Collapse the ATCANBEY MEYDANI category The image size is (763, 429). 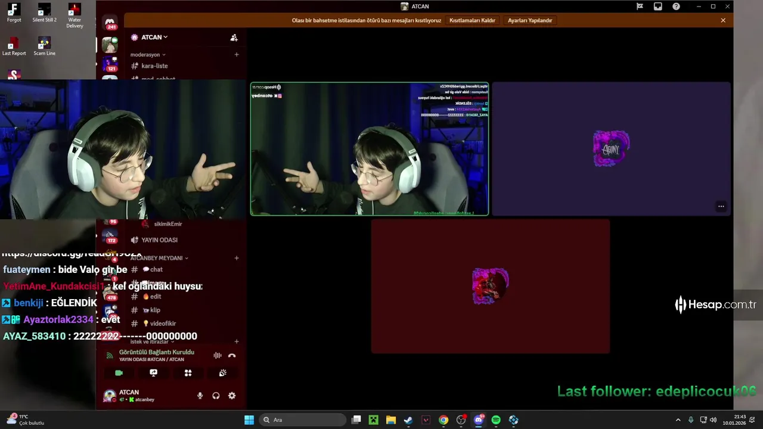(159, 258)
